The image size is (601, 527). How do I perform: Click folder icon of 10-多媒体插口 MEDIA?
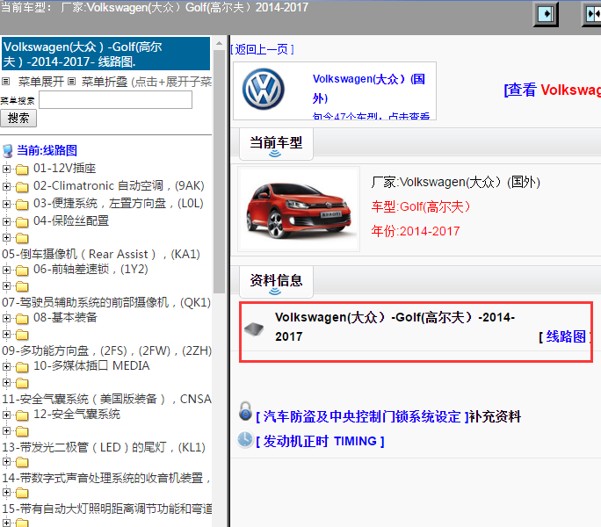pyautogui.click(x=22, y=367)
